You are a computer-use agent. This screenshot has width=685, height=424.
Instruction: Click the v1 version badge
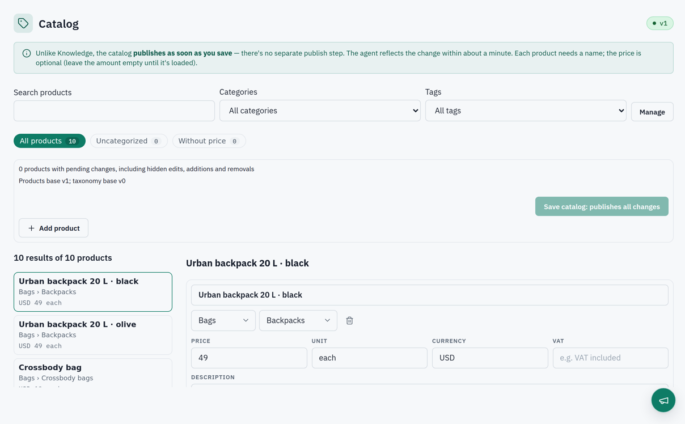click(x=660, y=23)
